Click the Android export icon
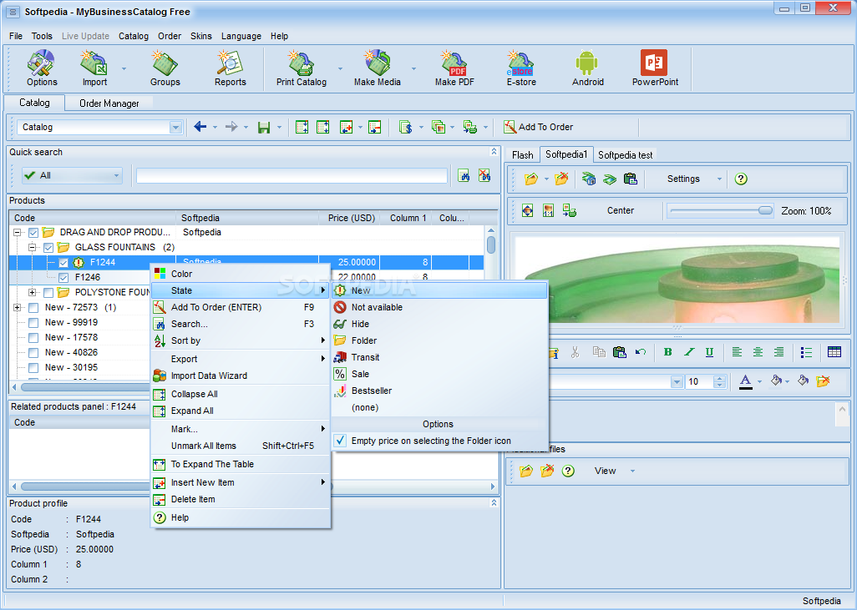 [x=587, y=68]
